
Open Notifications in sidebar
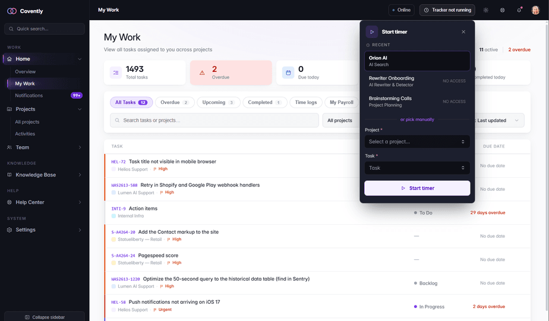pos(29,95)
